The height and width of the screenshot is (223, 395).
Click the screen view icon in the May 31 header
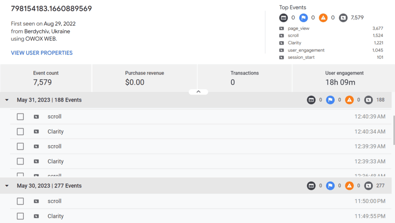point(311,100)
